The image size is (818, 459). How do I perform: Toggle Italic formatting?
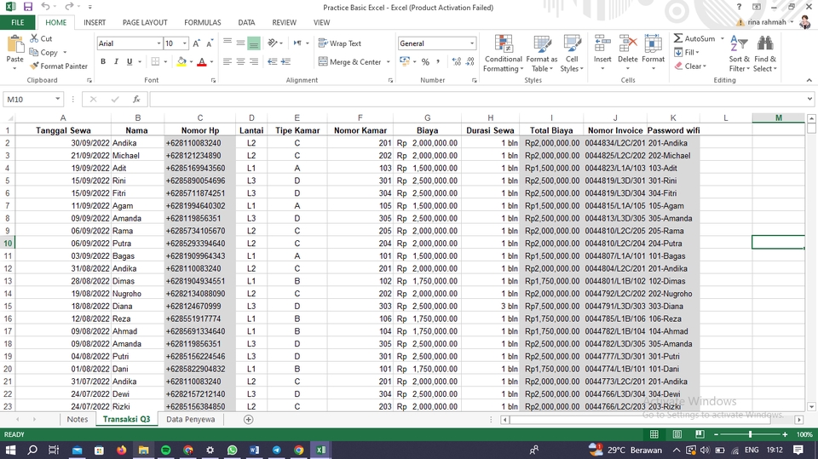116,61
